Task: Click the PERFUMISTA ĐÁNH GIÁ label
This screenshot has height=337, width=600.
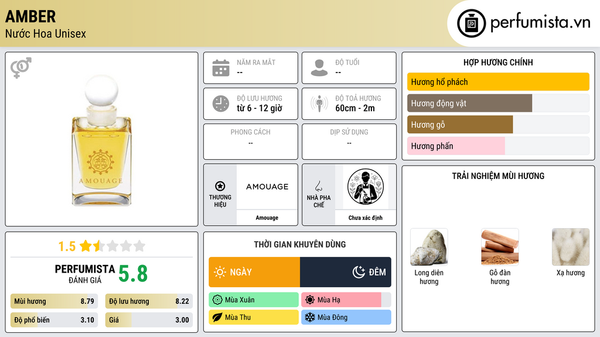Action: point(85,274)
